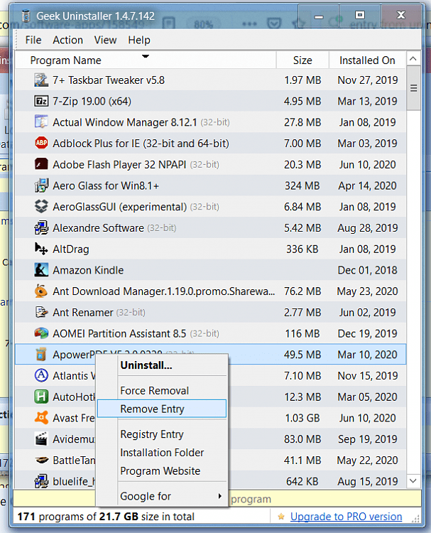Click the bluelife program icon
Screen dimensions: 431x533
pyautogui.click(x=41, y=481)
